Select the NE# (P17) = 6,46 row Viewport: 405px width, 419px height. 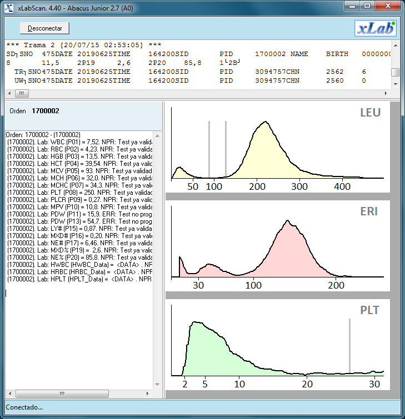click(x=79, y=243)
